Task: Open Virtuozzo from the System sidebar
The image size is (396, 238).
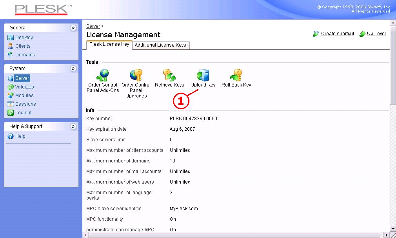Action: click(x=24, y=87)
